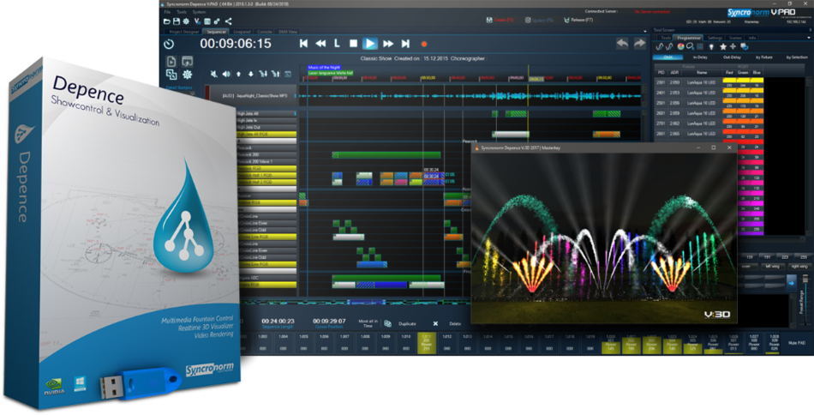Viewport: 814px width, 415px height.
Task: Click the Undo arrow above the timeline
Action: 621,44
